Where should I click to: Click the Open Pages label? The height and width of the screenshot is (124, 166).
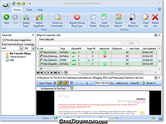[45, 83]
